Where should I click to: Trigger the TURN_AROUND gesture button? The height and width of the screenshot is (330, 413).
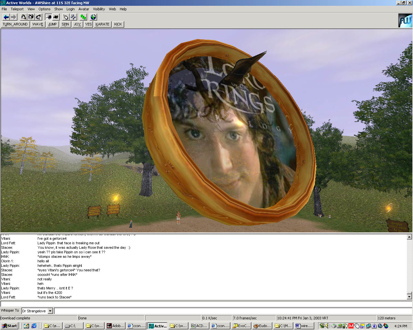[15, 24]
